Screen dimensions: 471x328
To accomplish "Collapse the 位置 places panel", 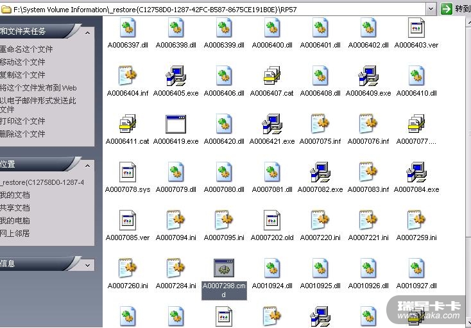I will click(x=87, y=166).
